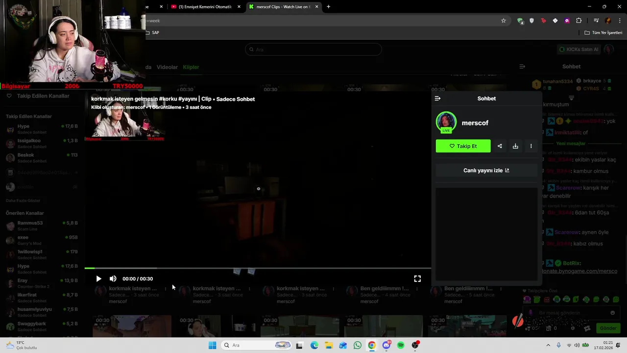
Task: Open Rammus53 recommended channel
Action: coord(42,226)
